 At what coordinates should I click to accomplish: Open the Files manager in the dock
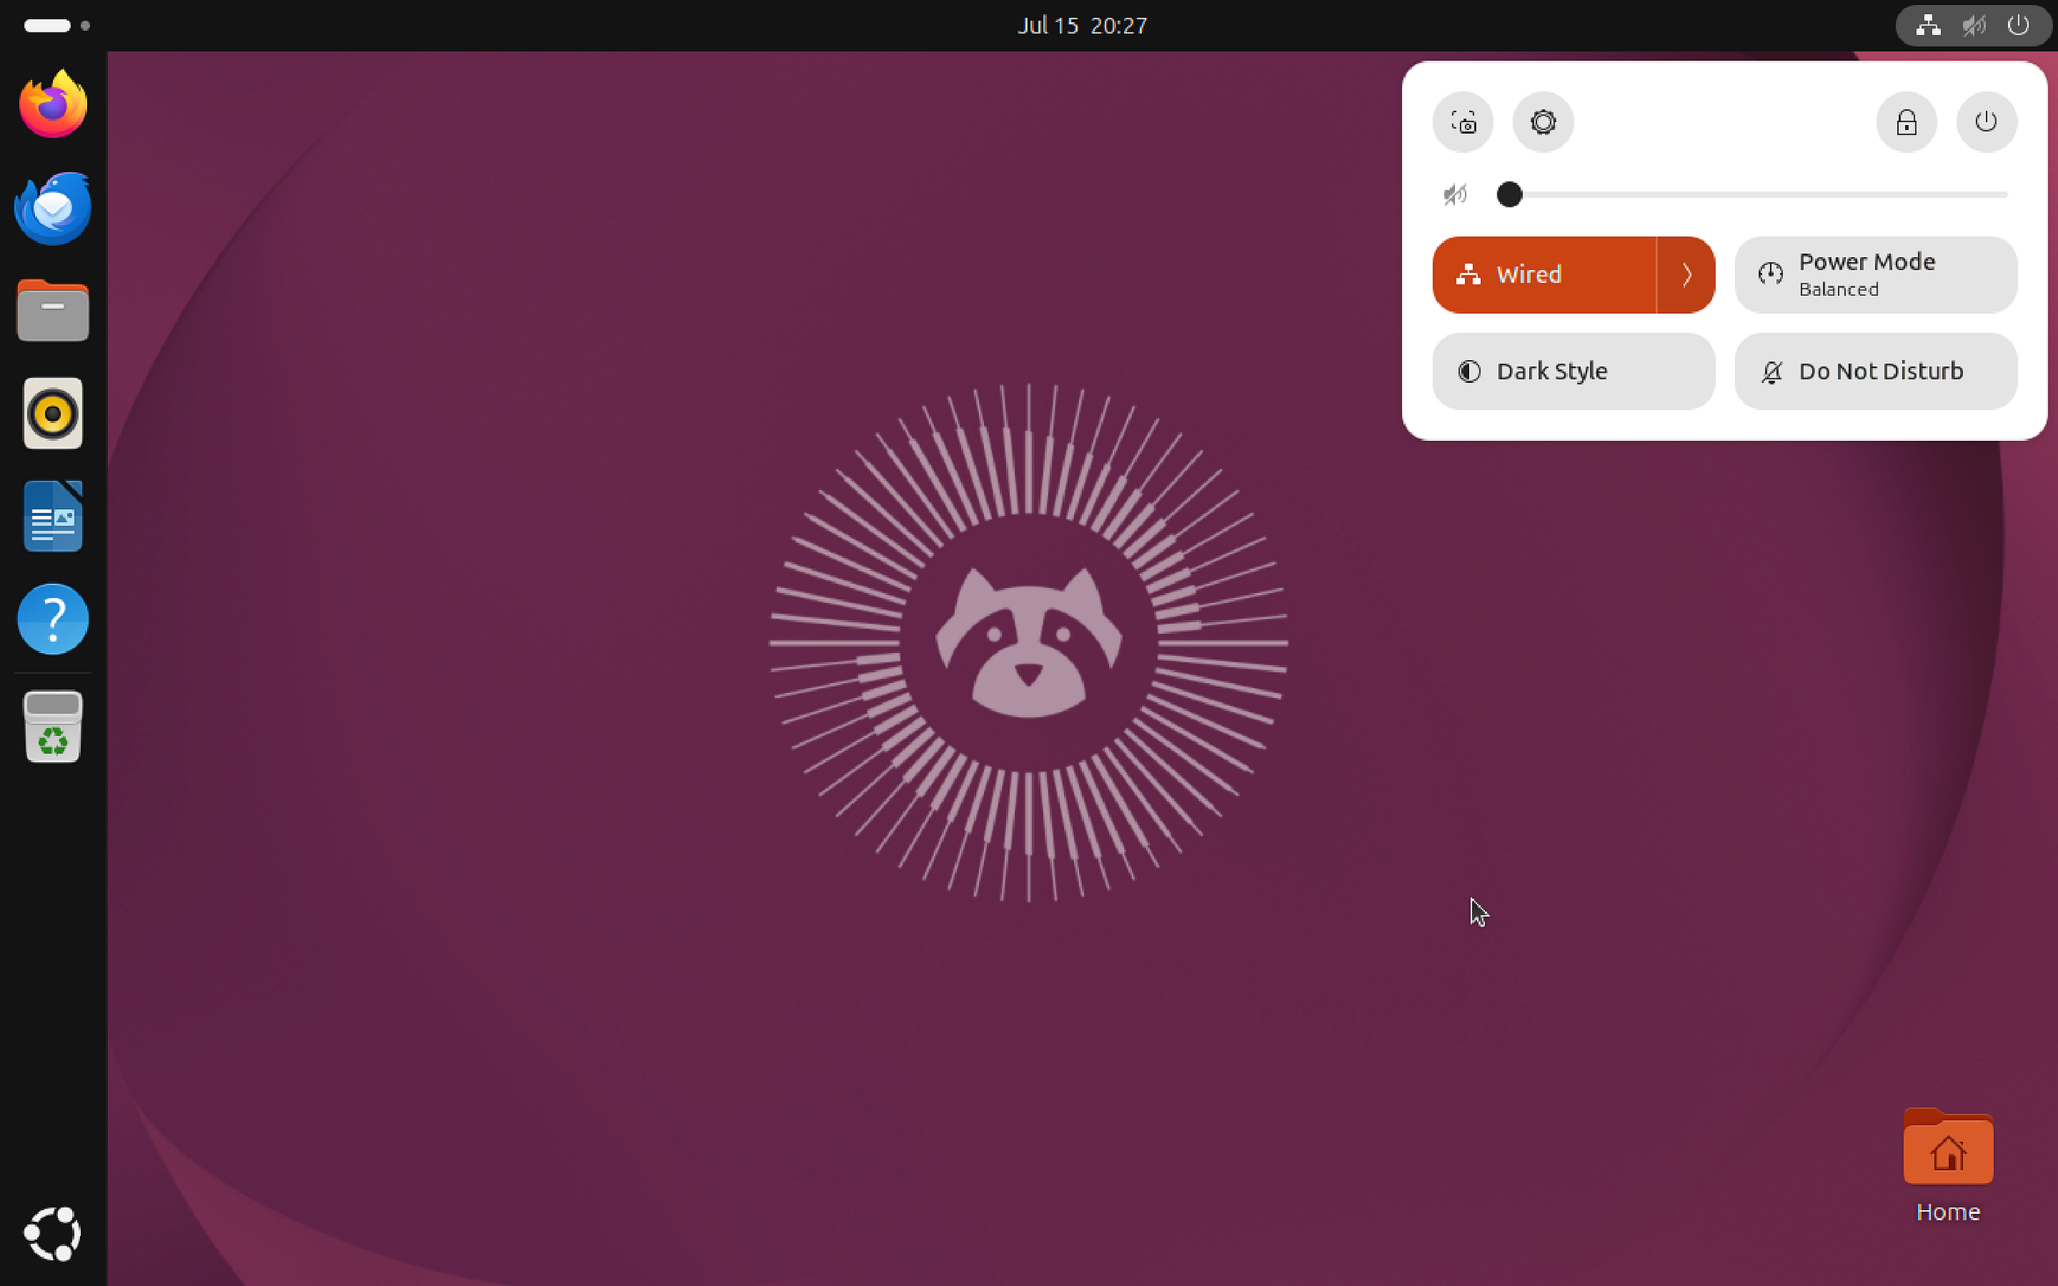pyautogui.click(x=53, y=310)
